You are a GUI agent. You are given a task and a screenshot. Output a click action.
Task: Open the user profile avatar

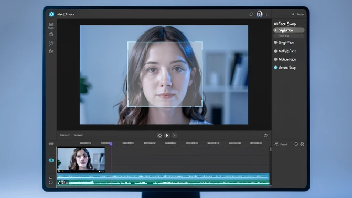point(260,14)
